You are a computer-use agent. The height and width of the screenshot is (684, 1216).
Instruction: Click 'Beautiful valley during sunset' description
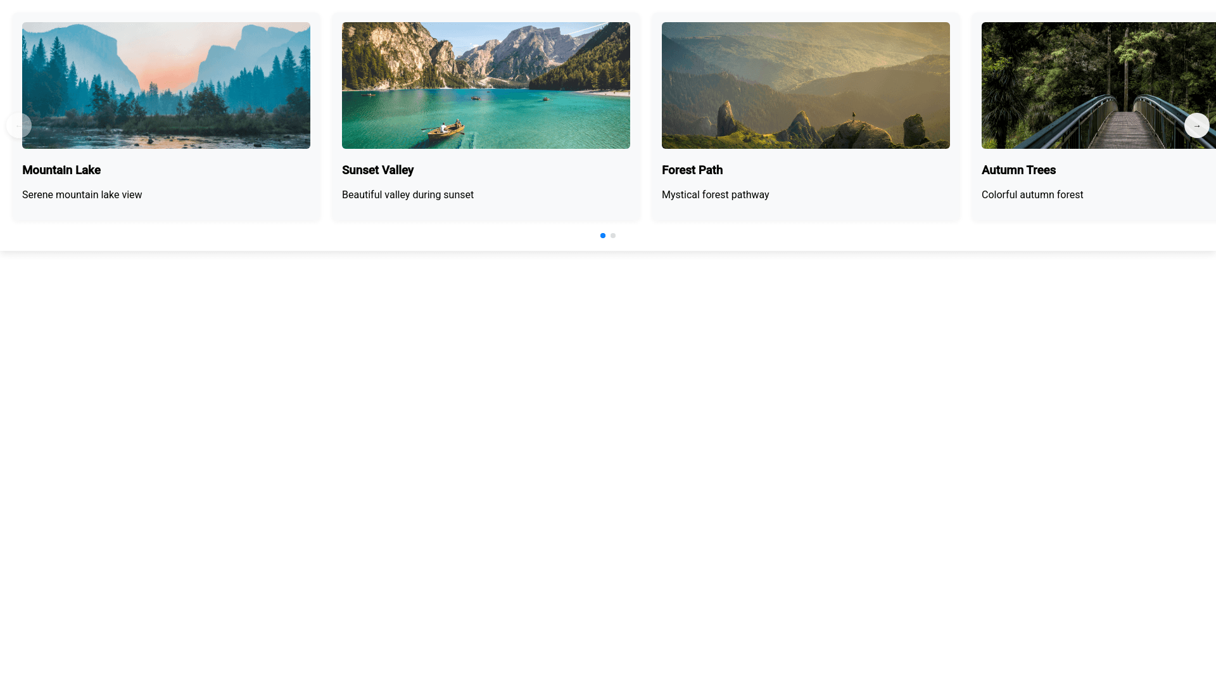[408, 195]
